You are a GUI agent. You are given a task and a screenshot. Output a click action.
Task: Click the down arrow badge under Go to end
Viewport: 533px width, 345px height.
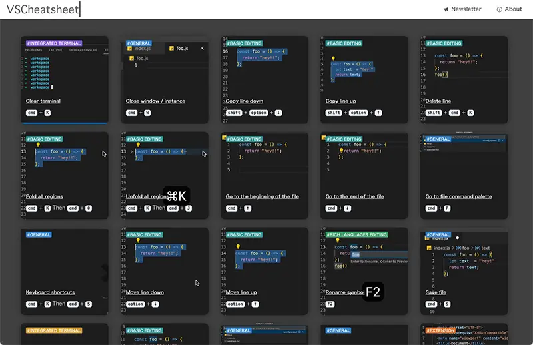pos(348,208)
